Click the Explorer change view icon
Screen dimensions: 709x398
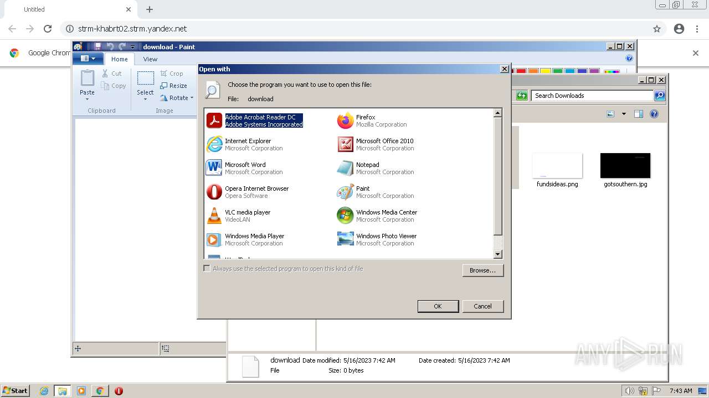click(x=610, y=114)
